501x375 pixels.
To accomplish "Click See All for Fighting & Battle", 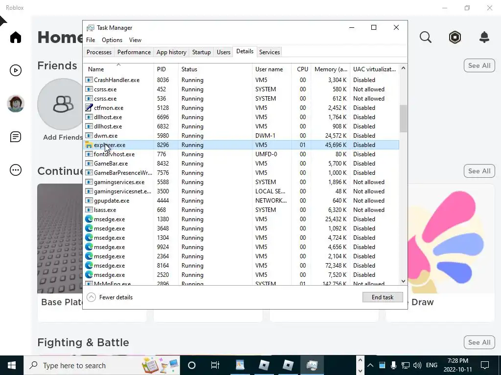I will [x=479, y=342].
